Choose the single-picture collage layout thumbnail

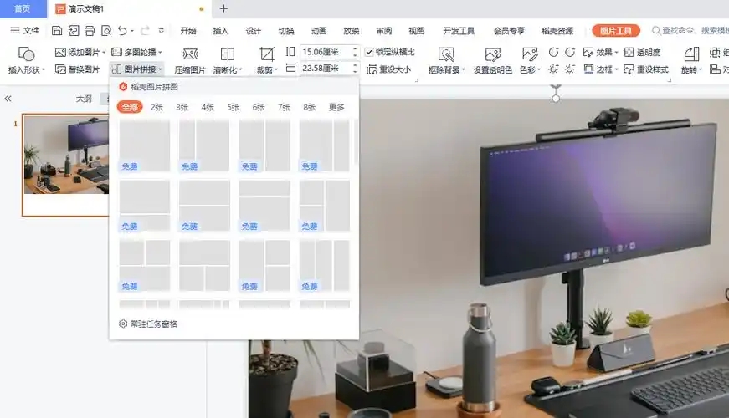pos(145,145)
